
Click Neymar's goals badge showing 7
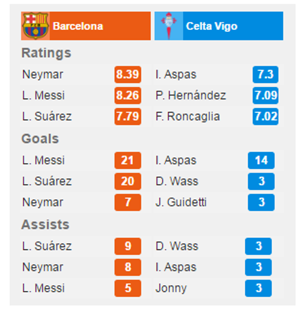pos(127,202)
